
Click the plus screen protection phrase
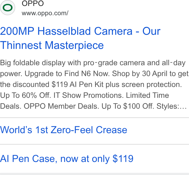(144, 85)
